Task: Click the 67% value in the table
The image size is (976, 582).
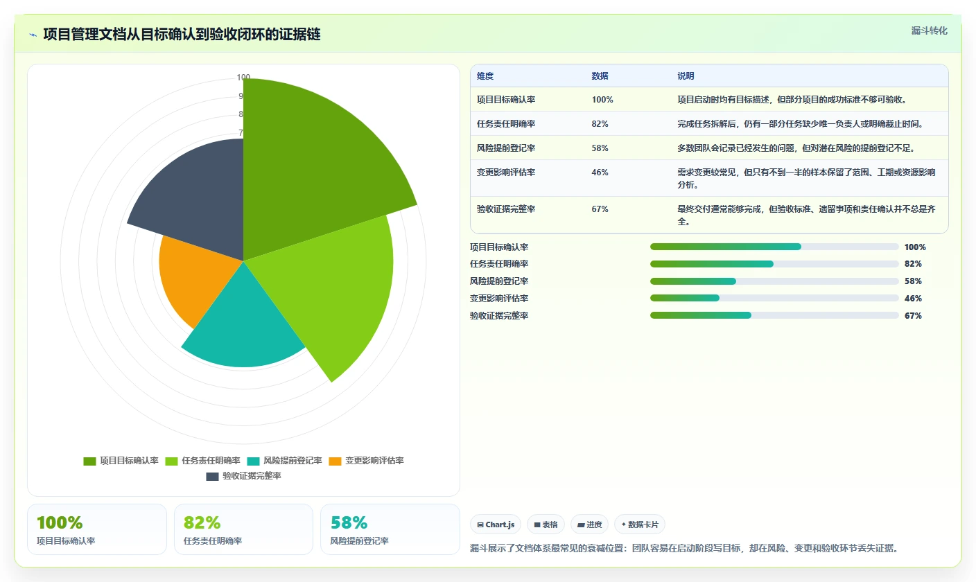Action: [x=600, y=209]
